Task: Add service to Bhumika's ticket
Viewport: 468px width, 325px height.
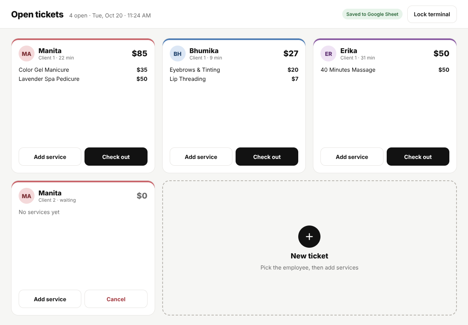Action: pos(201,157)
